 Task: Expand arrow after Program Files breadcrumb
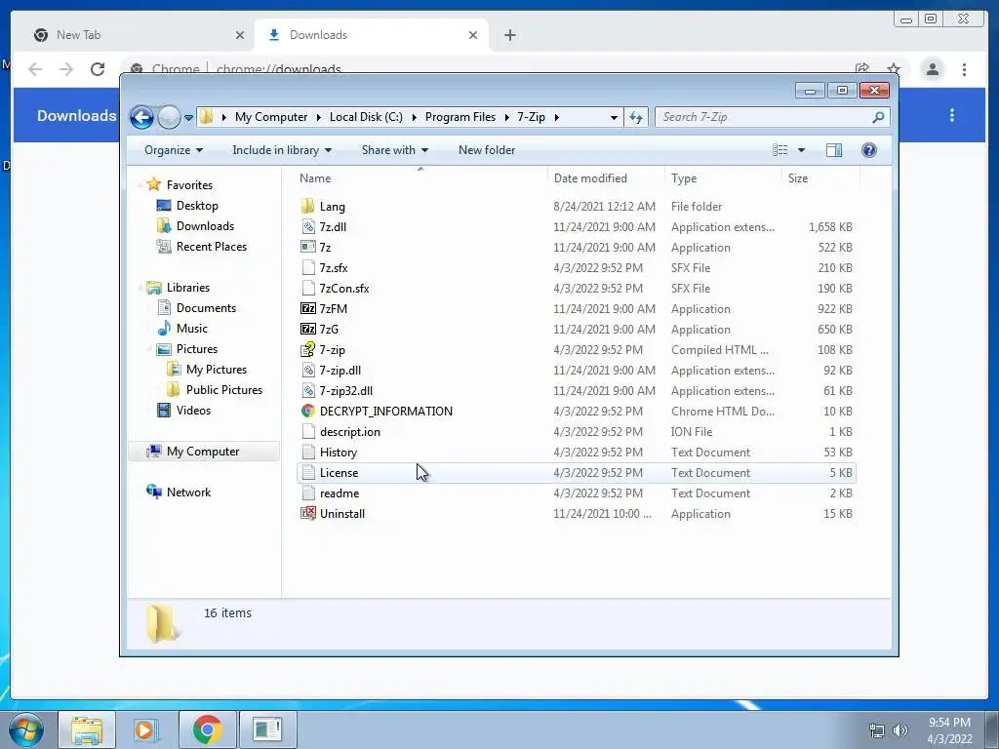507,117
